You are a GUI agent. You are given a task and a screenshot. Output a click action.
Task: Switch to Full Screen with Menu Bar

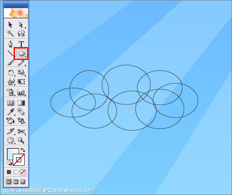pos(16,181)
